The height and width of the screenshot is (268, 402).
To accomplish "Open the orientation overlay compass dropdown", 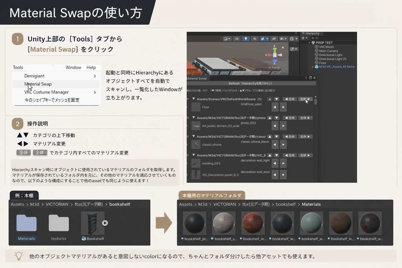I will coord(294,49).
